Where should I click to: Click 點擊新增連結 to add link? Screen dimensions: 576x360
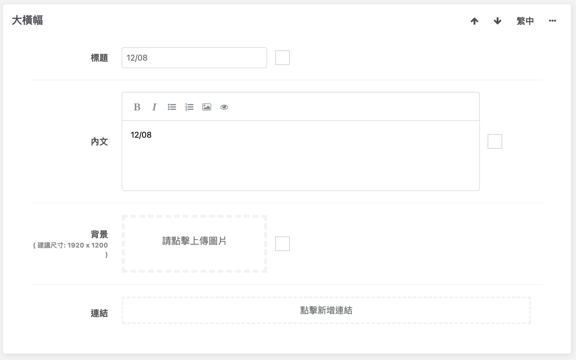coord(326,310)
